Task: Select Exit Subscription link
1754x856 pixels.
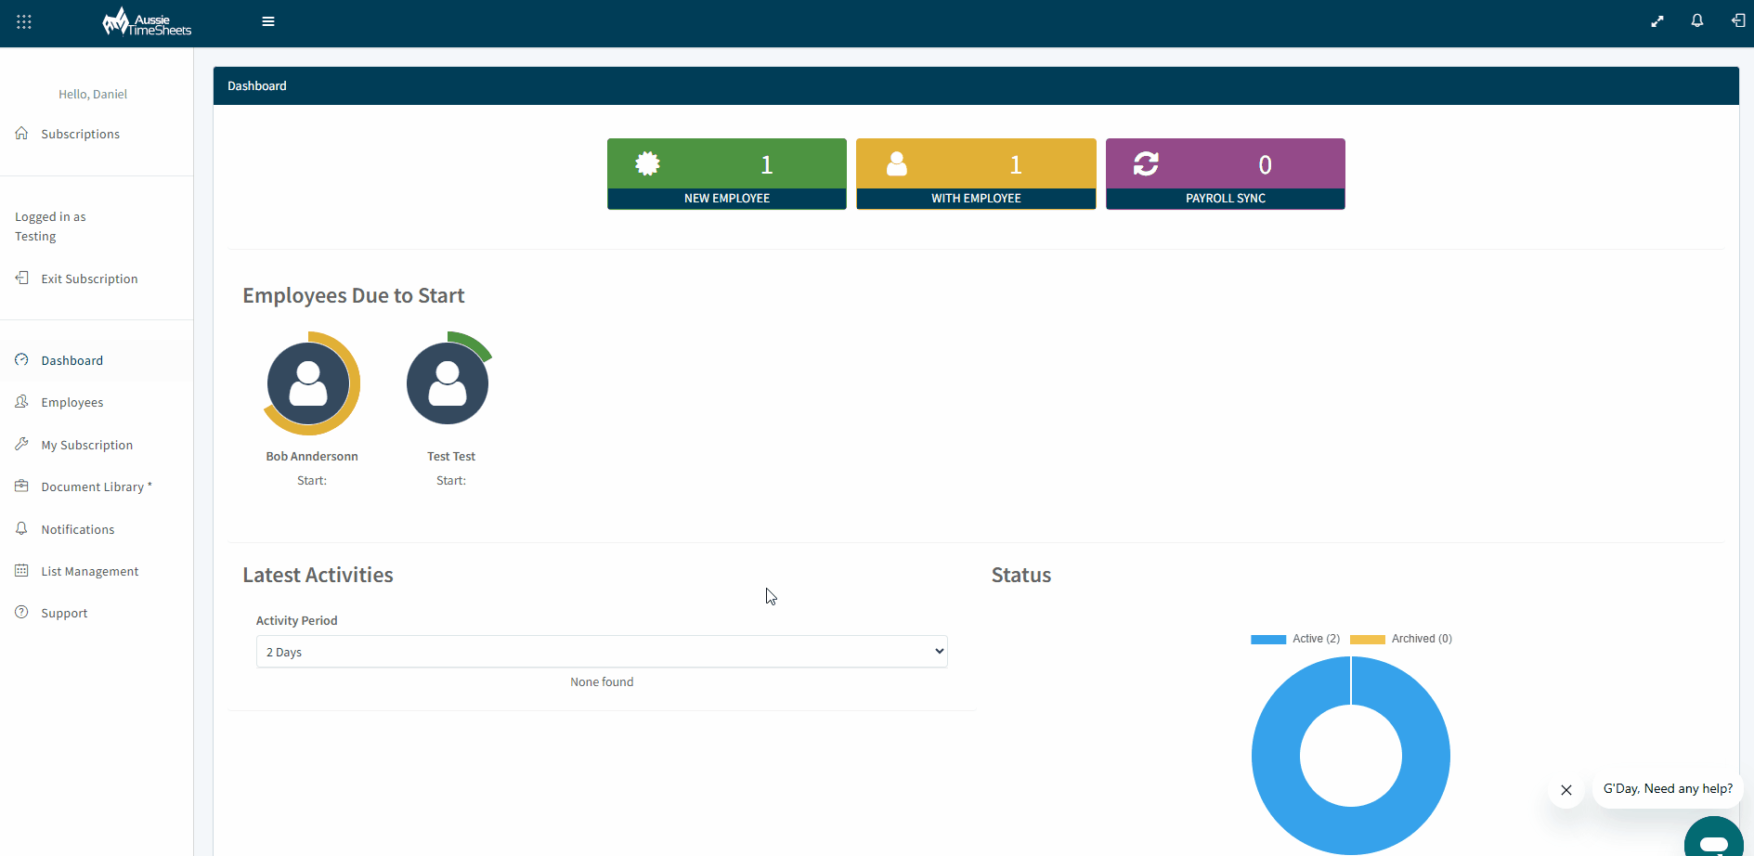Action: coord(89,279)
